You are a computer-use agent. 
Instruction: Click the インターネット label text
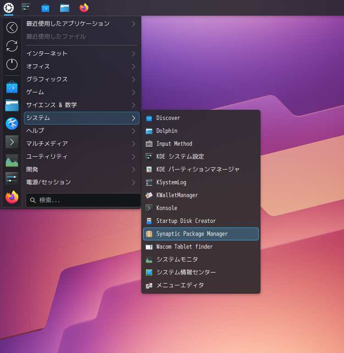(x=47, y=54)
